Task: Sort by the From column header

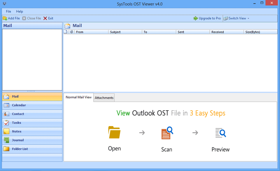Action: coord(91,32)
